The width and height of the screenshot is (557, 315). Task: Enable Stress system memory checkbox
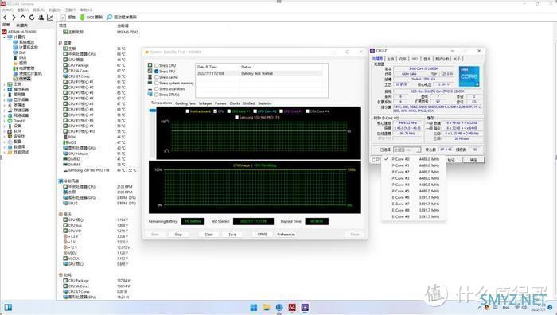(x=156, y=83)
